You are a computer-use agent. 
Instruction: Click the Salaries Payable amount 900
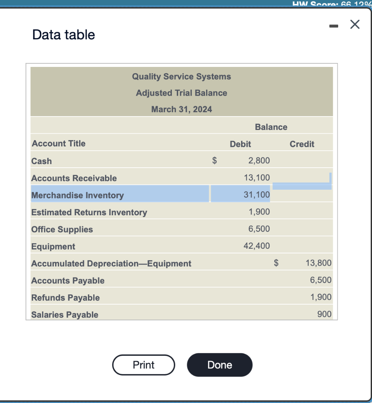(x=326, y=314)
